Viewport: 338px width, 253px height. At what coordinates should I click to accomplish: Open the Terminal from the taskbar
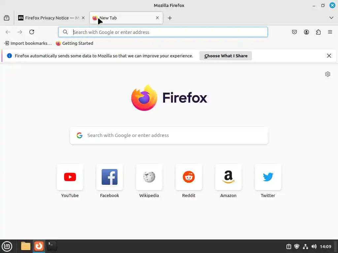[x=52, y=246]
